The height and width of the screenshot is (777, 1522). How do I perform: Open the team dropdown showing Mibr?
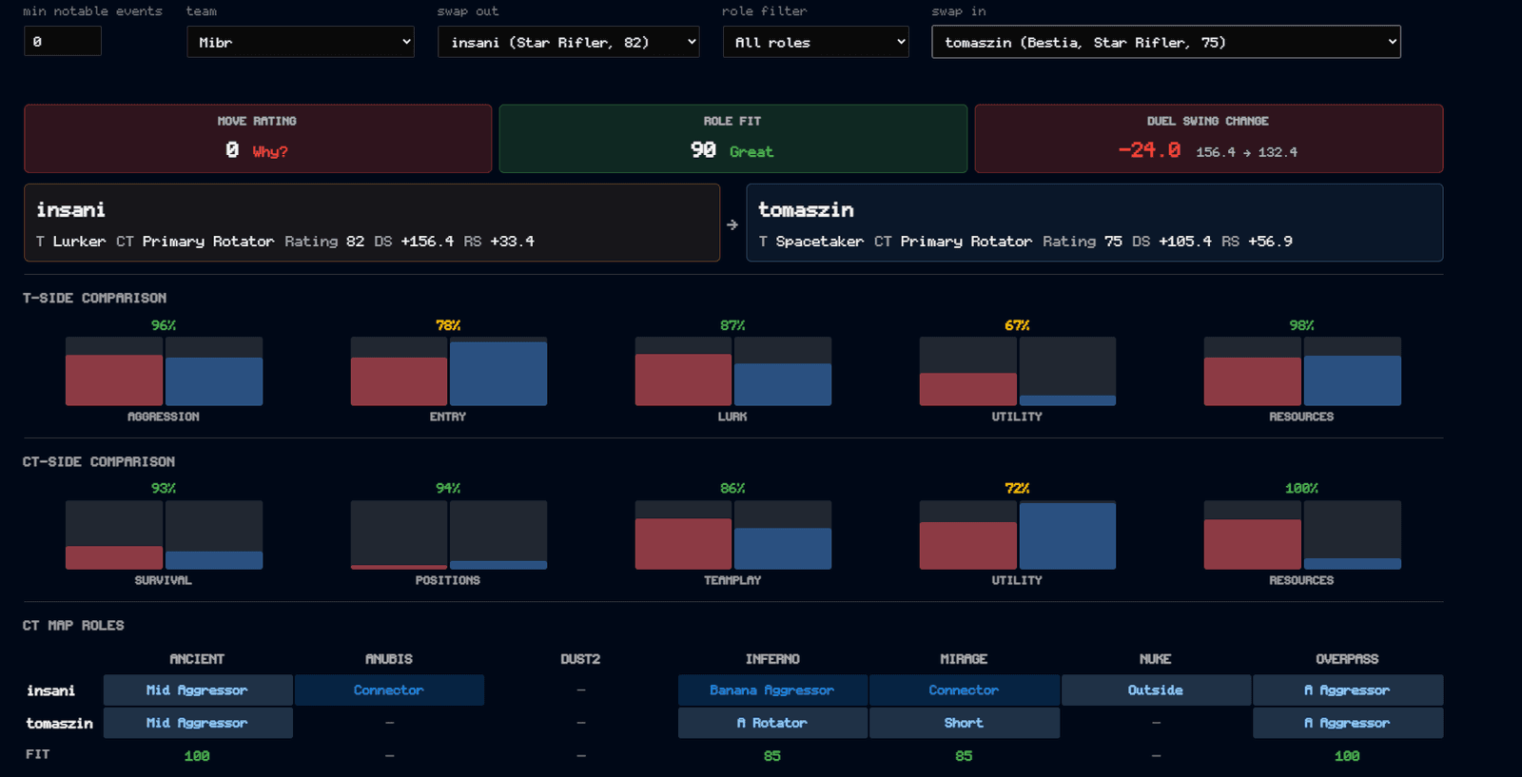point(301,42)
